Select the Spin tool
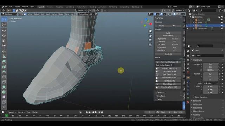 pyautogui.click(x=4, y=92)
